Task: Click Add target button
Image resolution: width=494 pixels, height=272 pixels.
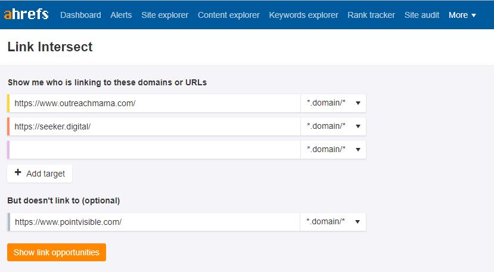Action: coord(40,173)
